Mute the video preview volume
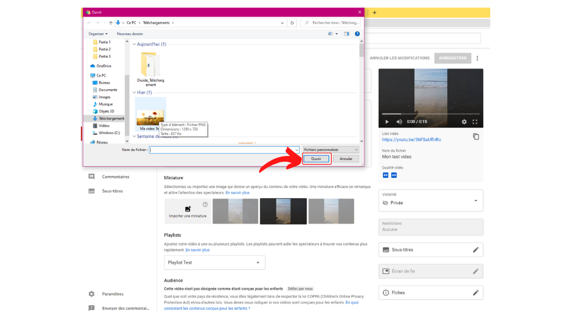Image resolution: width=571 pixels, height=320 pixels. (399, 122)
